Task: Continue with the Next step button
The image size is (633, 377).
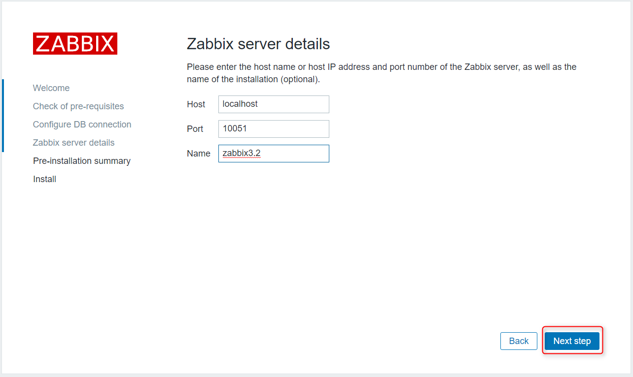Action: pos(572,341)
